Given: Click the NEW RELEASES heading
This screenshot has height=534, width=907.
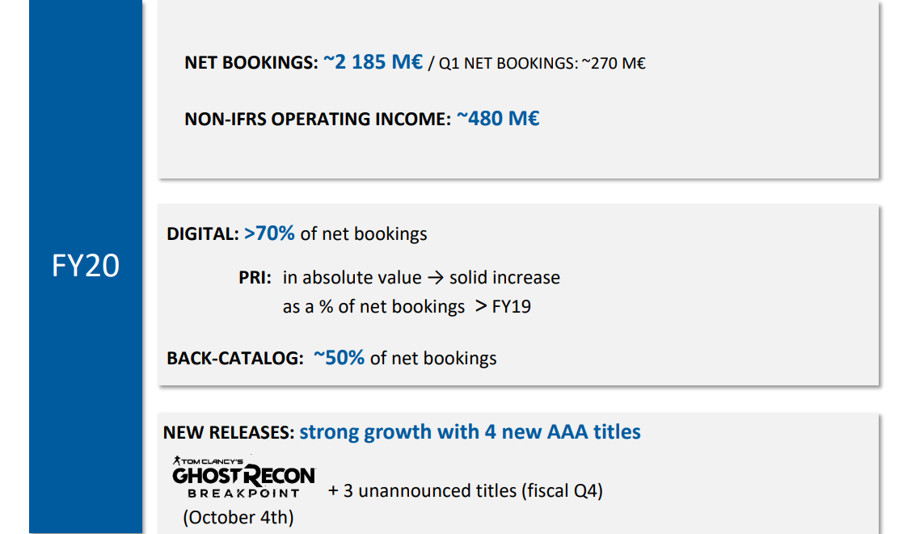Looking at the screenshot, I should click(x=228, y=433).
